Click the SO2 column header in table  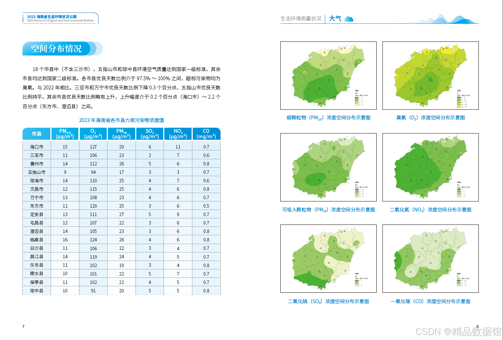(x=150, y=134)
